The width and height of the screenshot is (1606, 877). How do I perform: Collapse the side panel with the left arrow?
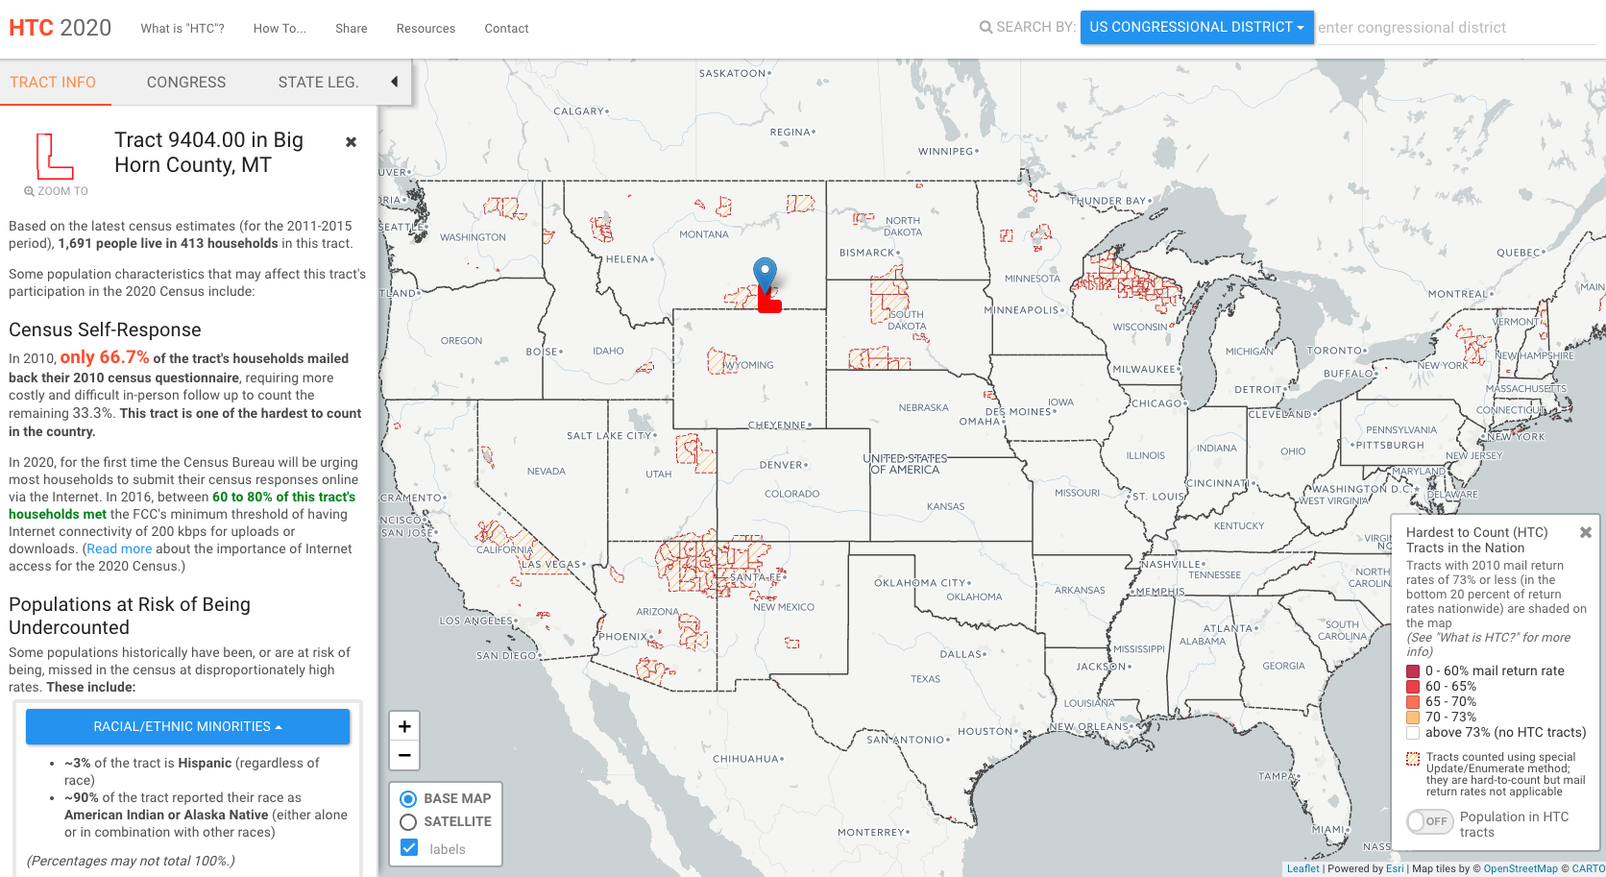pos(394,82)
